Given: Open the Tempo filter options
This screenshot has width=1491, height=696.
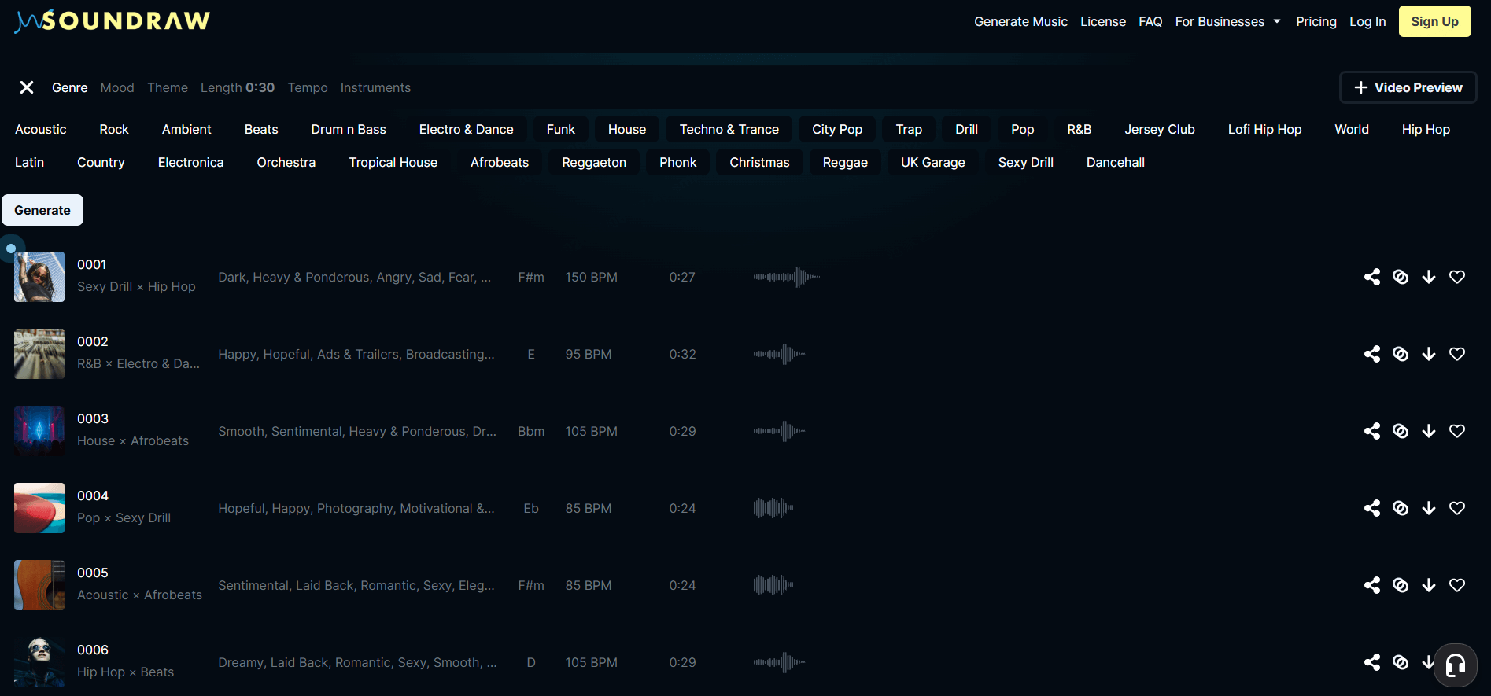Looking at the screenshot, I should [x=308, y=87].
